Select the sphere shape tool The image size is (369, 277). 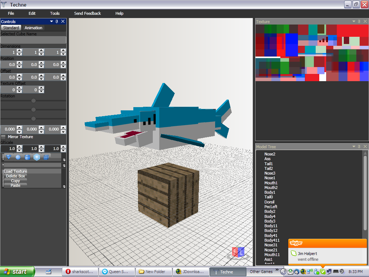point(17,157)
